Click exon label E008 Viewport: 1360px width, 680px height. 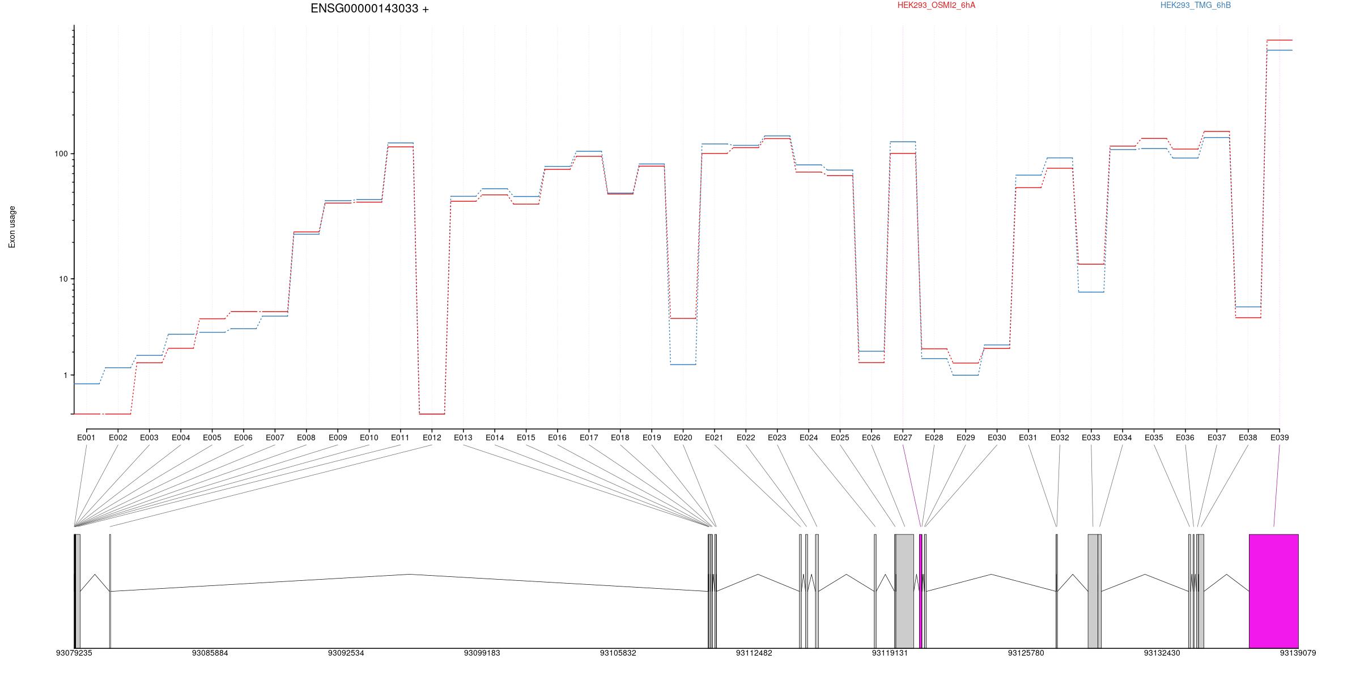click(x=306, y=437)
